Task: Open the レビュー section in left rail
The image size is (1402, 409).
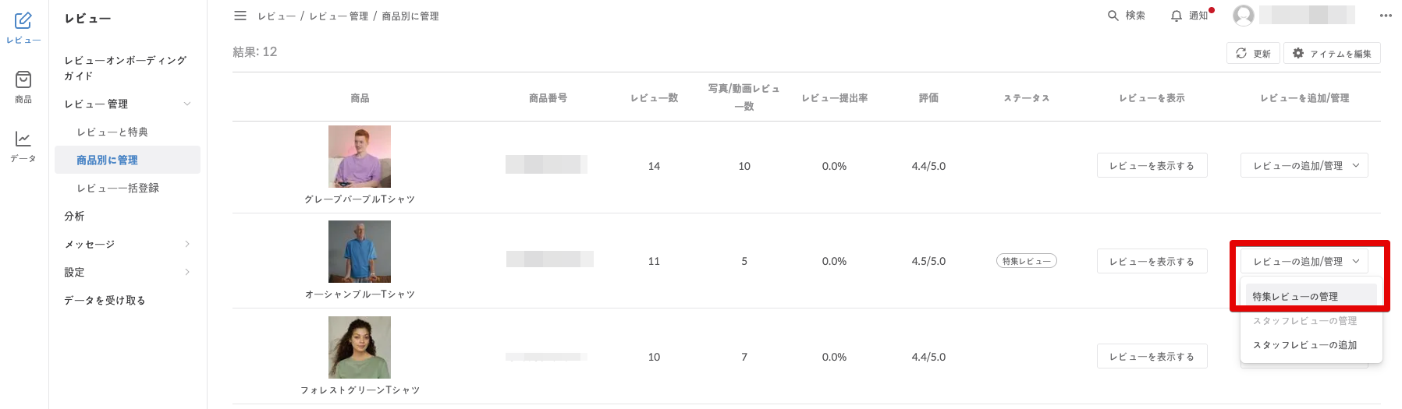Action: (x=23, y=27)
